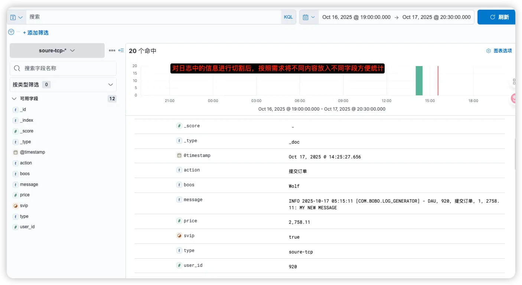Screen dimensions: 522x285
Task: Open the filter options funnel icon
Action: pyautogui.click(x=11, y=32)
